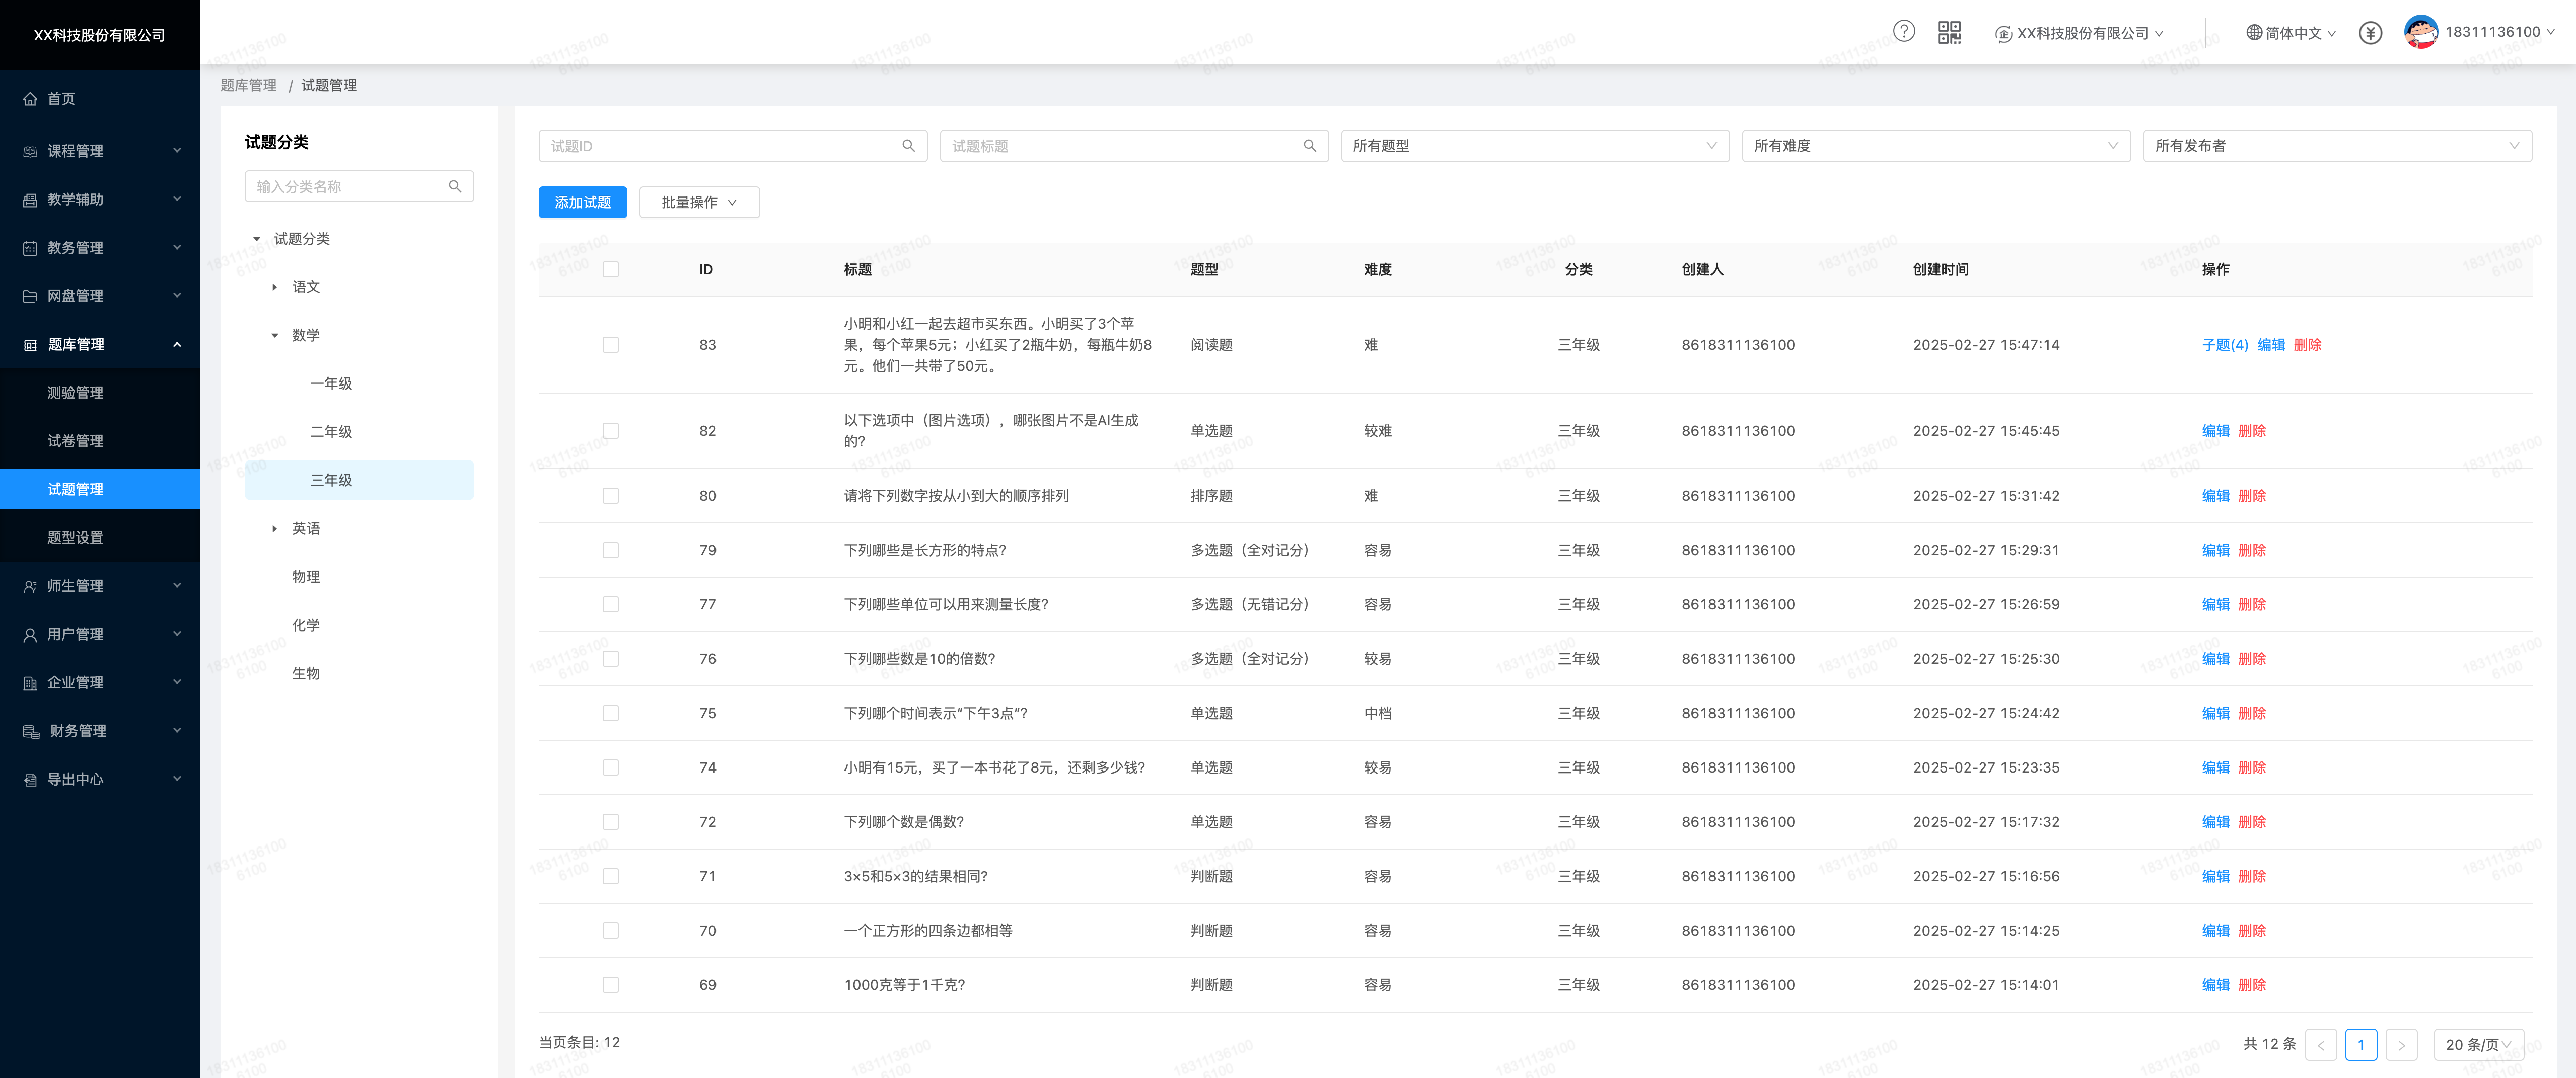Open the 所有题型 dropdown
The height and width of the screenshot is (1078, 2576).
click(1534, 146)
